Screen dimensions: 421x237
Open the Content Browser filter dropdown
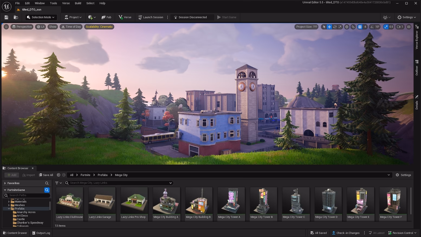[x=59, y=183]
